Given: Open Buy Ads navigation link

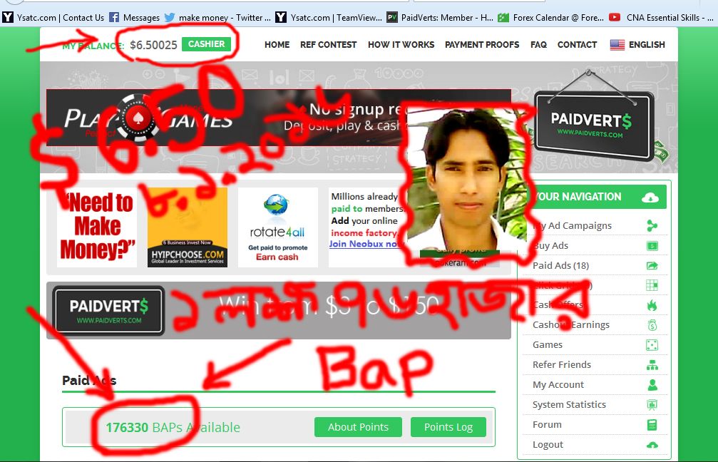Looking at the screenshot, I should [550, 246].
